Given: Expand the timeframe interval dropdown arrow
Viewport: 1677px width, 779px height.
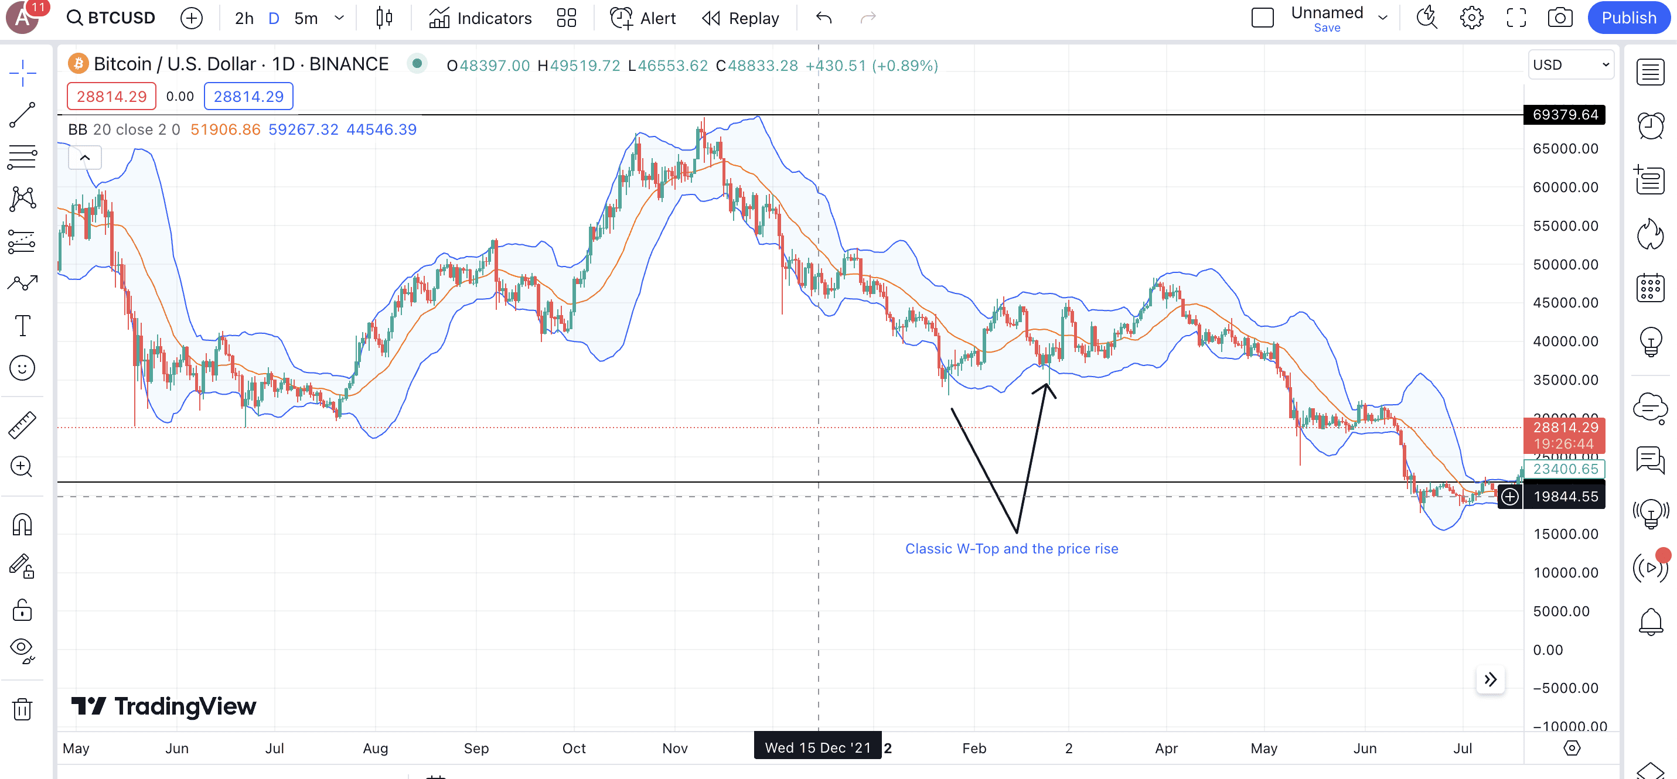Looking at the screenshot, I should pyautogui.click(x=339, y=18).
